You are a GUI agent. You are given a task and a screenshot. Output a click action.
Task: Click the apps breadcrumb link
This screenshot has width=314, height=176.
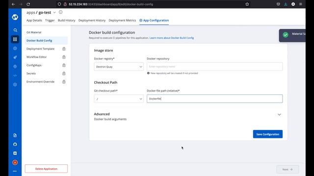(x=30, y=12)
